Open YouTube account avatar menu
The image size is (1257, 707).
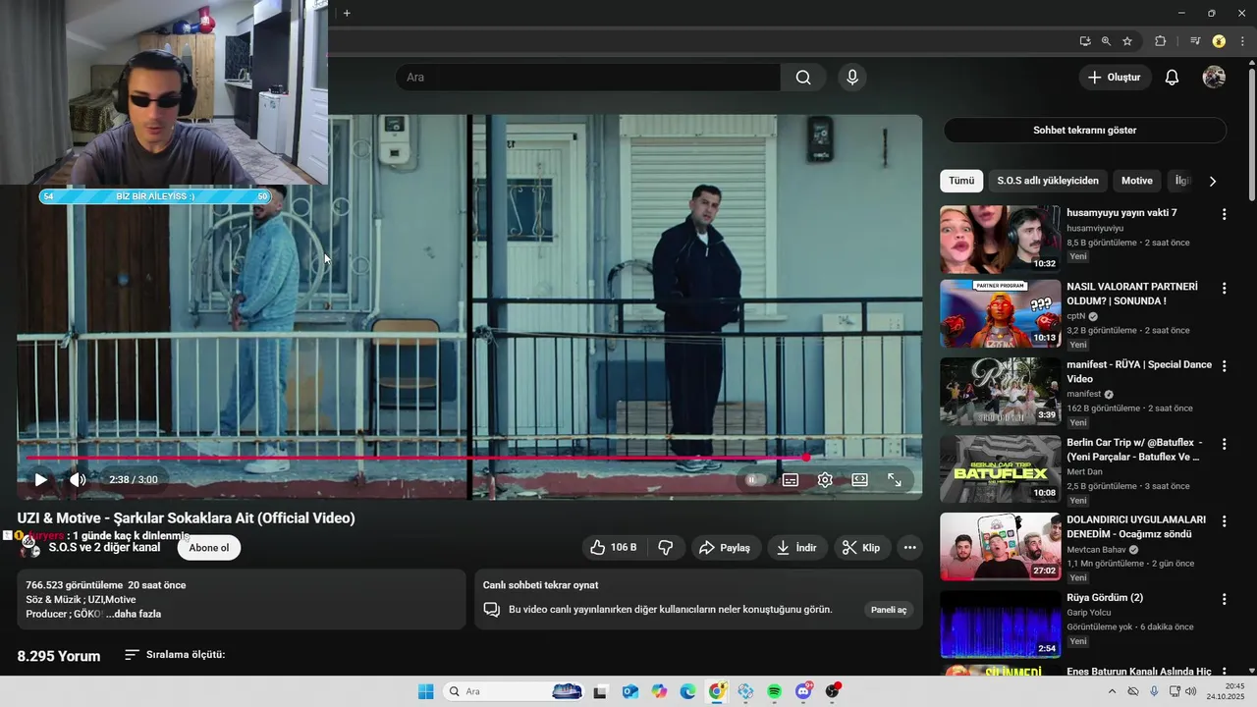point(1214,77)
